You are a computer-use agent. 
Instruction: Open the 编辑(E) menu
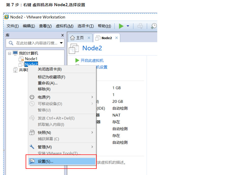tap(29, 26)
